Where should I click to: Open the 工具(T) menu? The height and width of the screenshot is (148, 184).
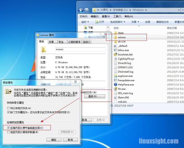117,16
